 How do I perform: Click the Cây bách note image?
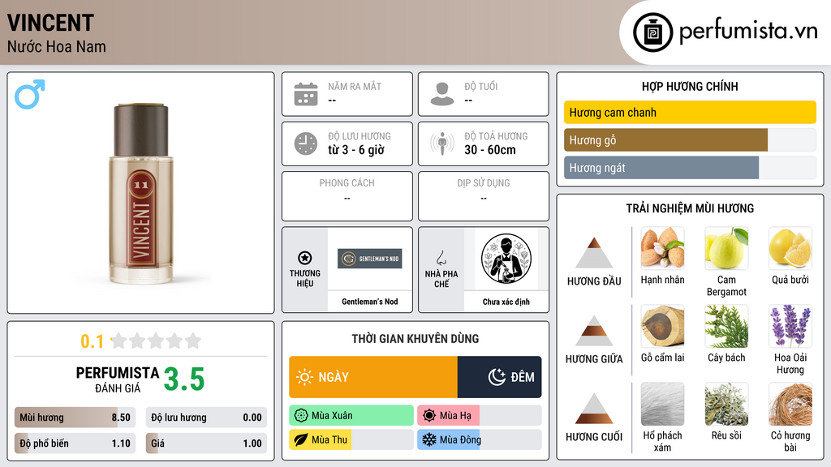tap(726, 326)
